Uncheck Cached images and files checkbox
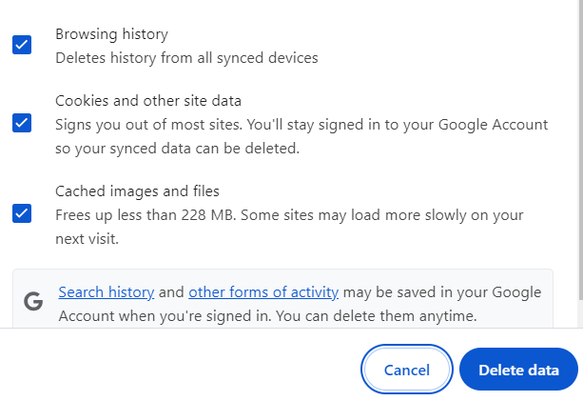583x401 pixels. point(22,213)
